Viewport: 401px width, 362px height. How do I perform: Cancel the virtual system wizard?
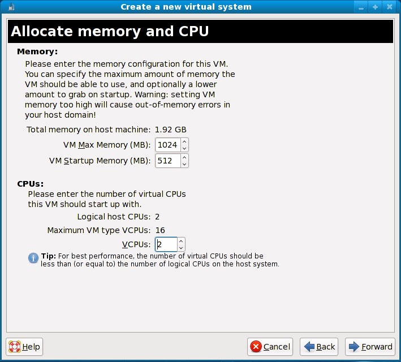pos(270,347)
